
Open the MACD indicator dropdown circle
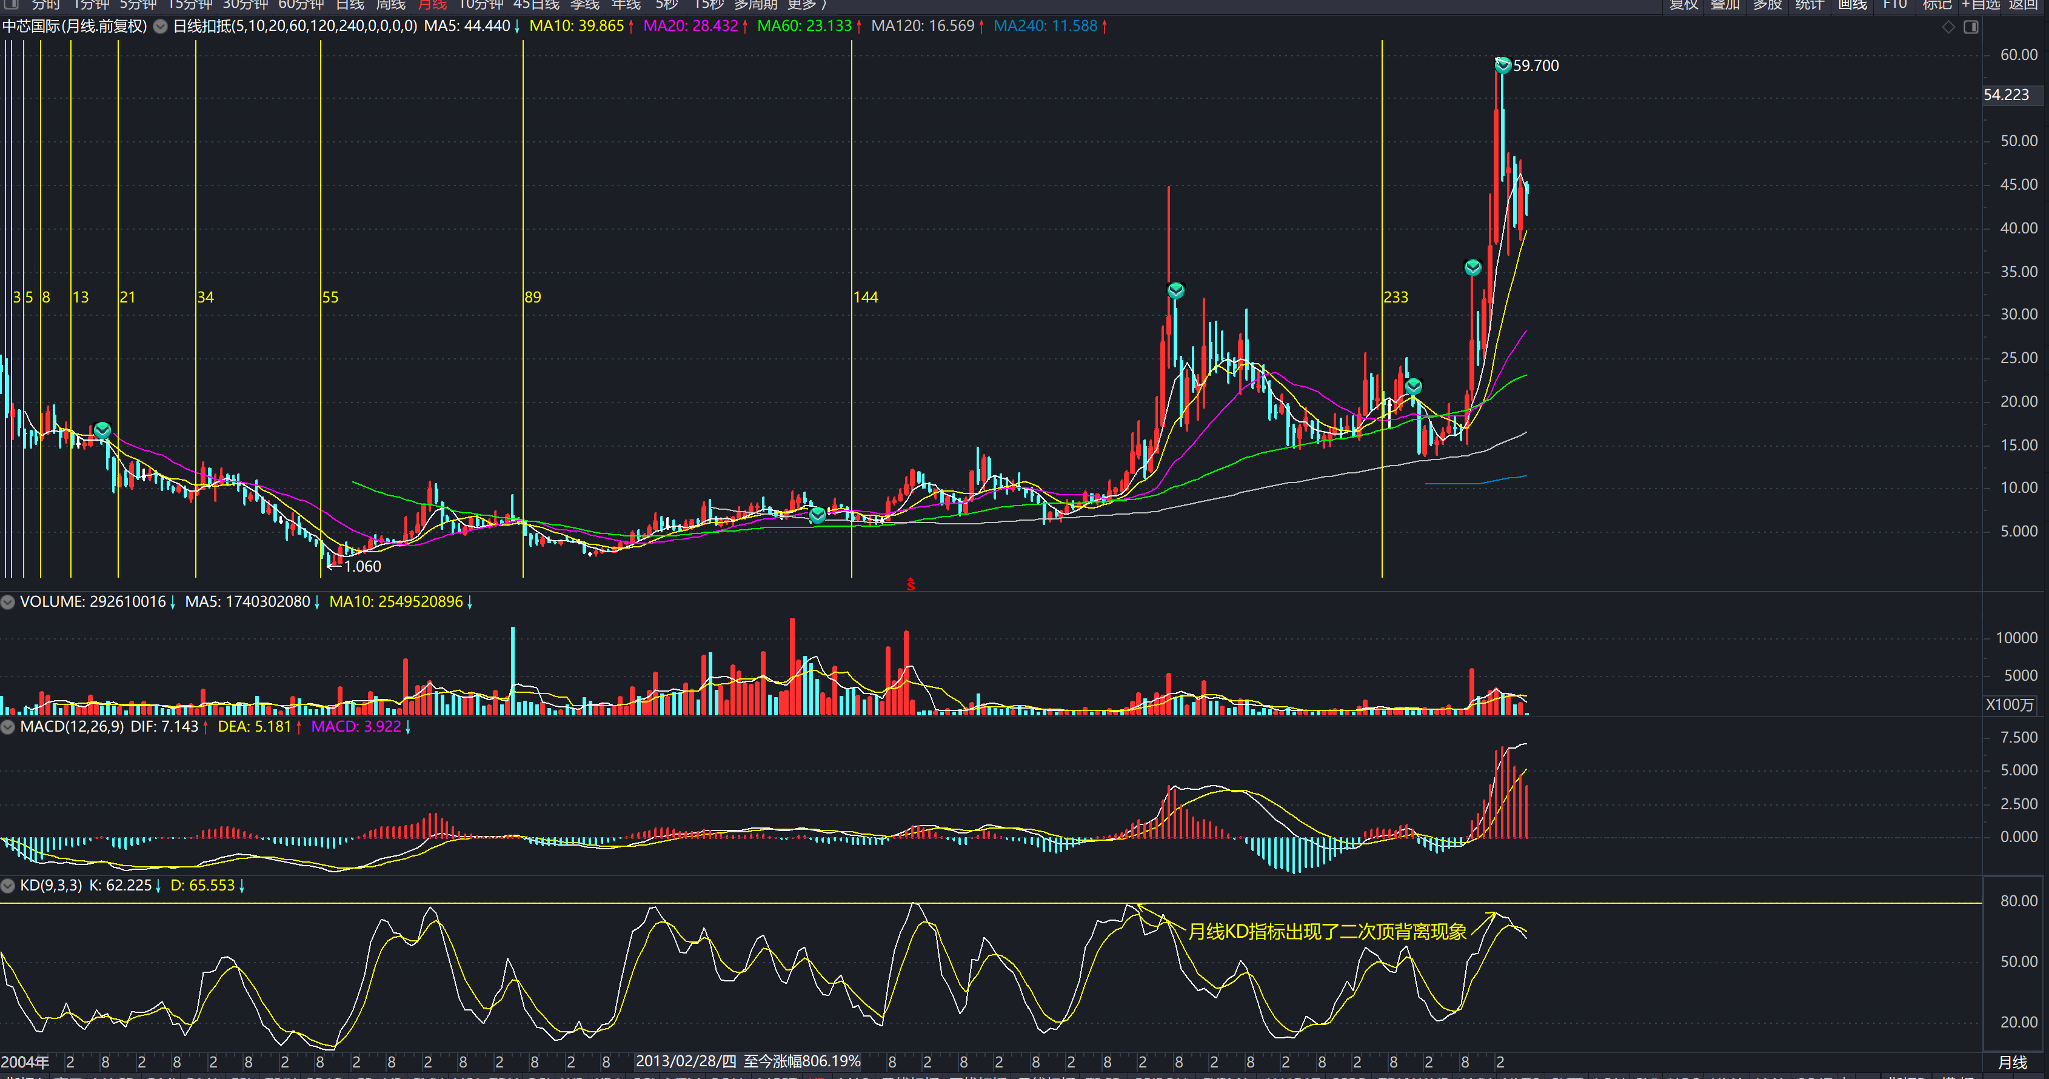pyautogui.click(x=8, y=727)
